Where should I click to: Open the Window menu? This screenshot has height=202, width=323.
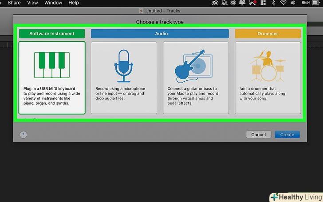point(53,3)
